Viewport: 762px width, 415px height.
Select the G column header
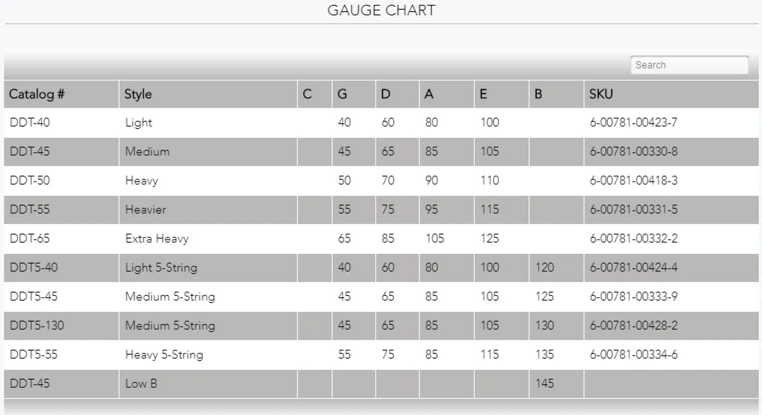coord(354,94)
